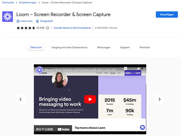
Task: Open the rating info icon next to 10.008
Action: pos(48,28)
